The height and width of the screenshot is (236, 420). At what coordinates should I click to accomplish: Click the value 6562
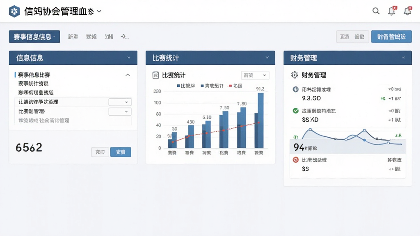pyautogui.click(x=29, y=147)
